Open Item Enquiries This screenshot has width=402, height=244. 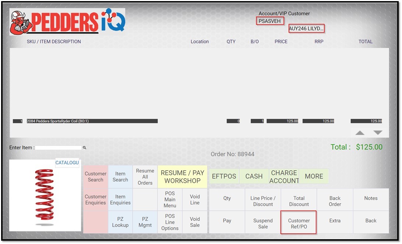[x=120, y=200]
